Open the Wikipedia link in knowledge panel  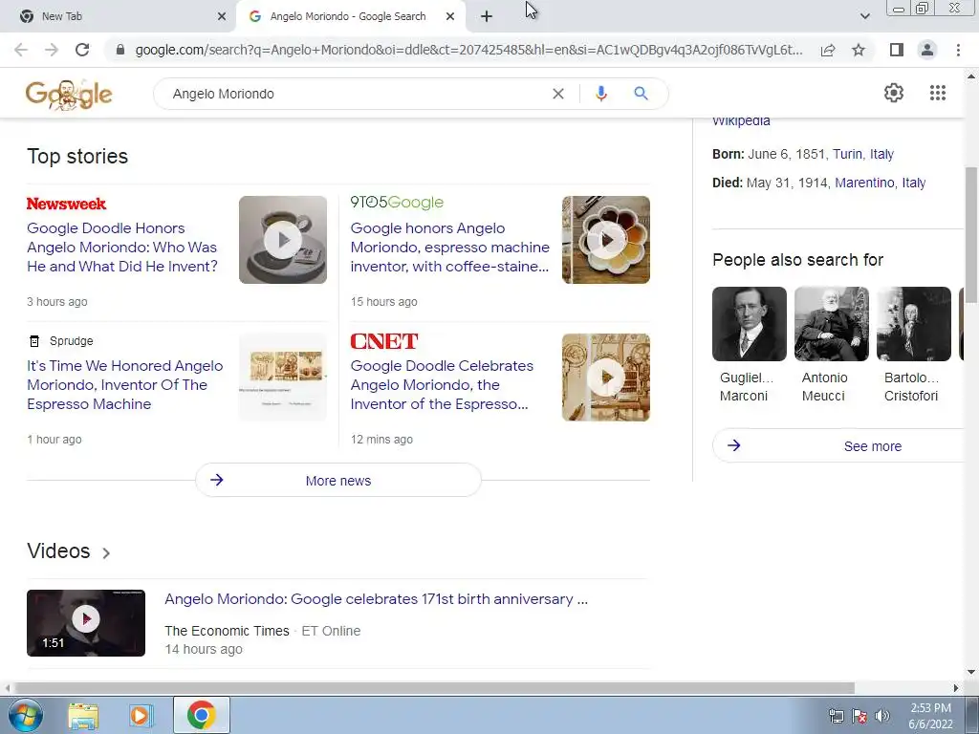coord(741,120)
